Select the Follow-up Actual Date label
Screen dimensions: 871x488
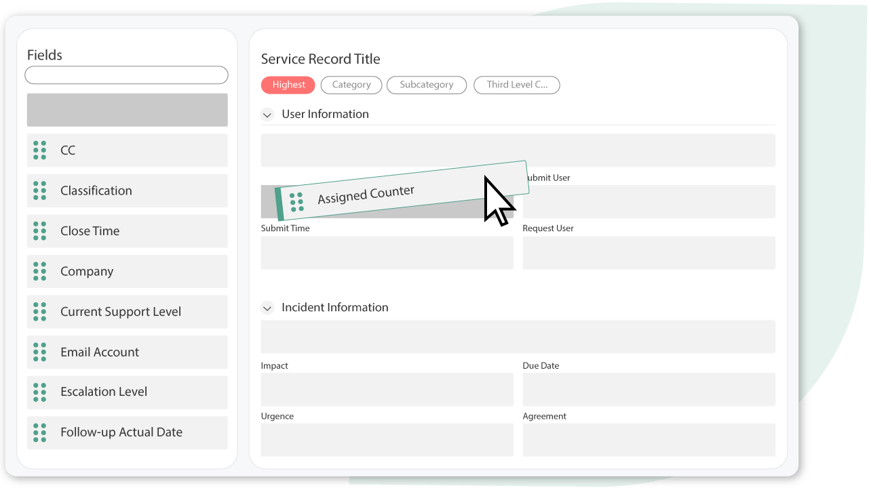click(121, 432)
